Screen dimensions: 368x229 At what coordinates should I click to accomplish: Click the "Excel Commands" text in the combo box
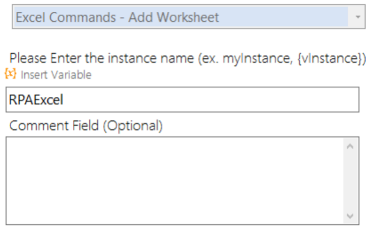click(x=66, y=17)
